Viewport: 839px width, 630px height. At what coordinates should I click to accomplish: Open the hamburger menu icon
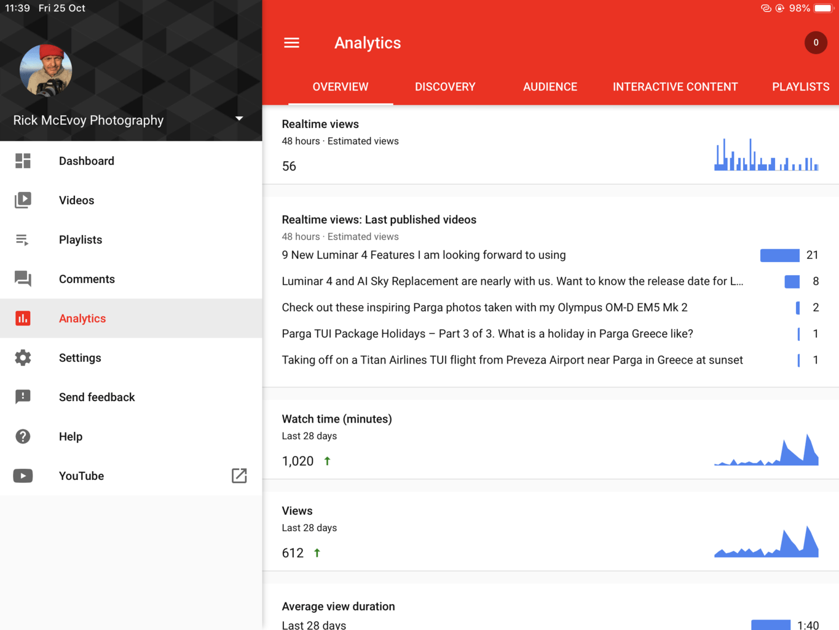pyautogui.click(x=291, y=42)
